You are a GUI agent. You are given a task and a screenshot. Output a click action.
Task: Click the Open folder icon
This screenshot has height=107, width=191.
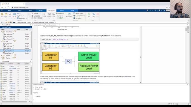pos(6,14)
